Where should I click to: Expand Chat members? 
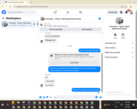pos(119,48)
